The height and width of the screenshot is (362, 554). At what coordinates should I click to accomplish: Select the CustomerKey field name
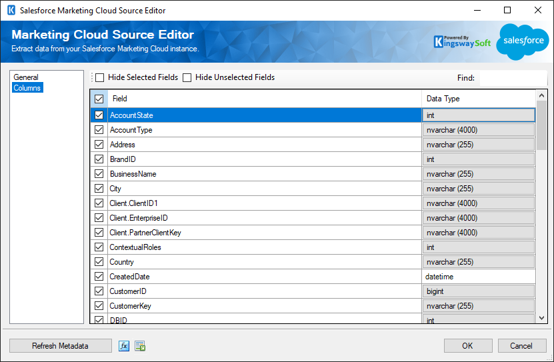click(131, 306)
